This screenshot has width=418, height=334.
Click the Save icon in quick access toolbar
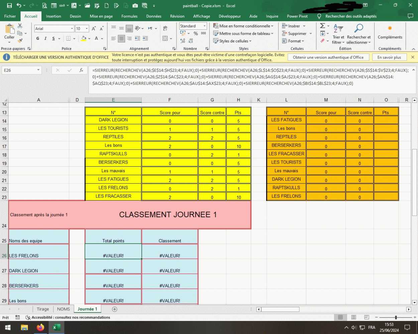(9, 6)
